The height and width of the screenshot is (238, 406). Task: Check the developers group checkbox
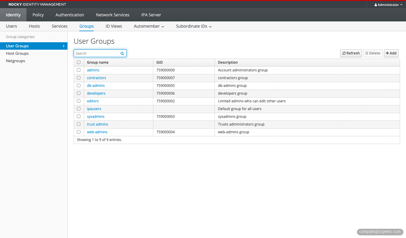[x=79, y=93]
